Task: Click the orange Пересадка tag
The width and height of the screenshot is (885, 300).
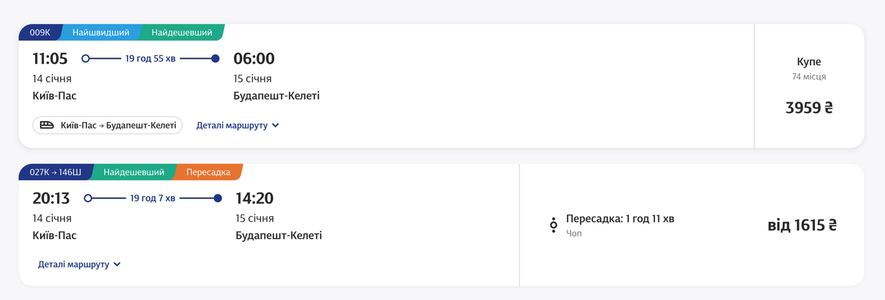Action: tap(208, 172)
